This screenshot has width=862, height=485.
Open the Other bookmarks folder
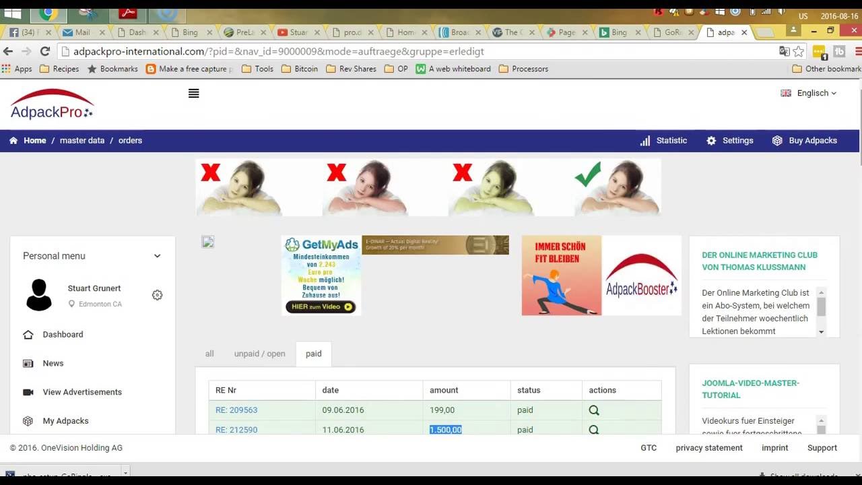[827, 69]
